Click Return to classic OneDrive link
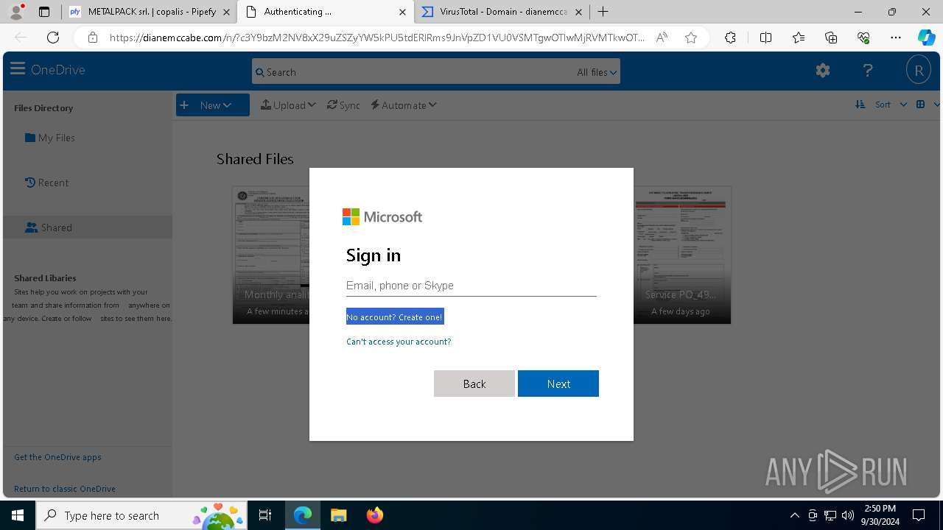The image size is (943, 530). click(65, 489)
